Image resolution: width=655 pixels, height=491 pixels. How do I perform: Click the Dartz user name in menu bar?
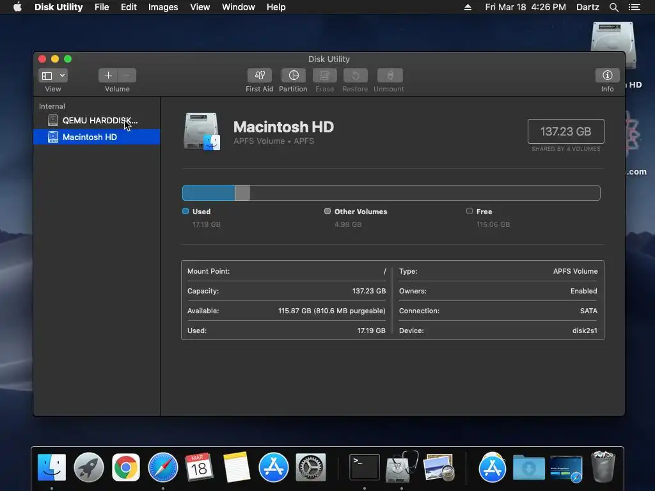point(587,7)
